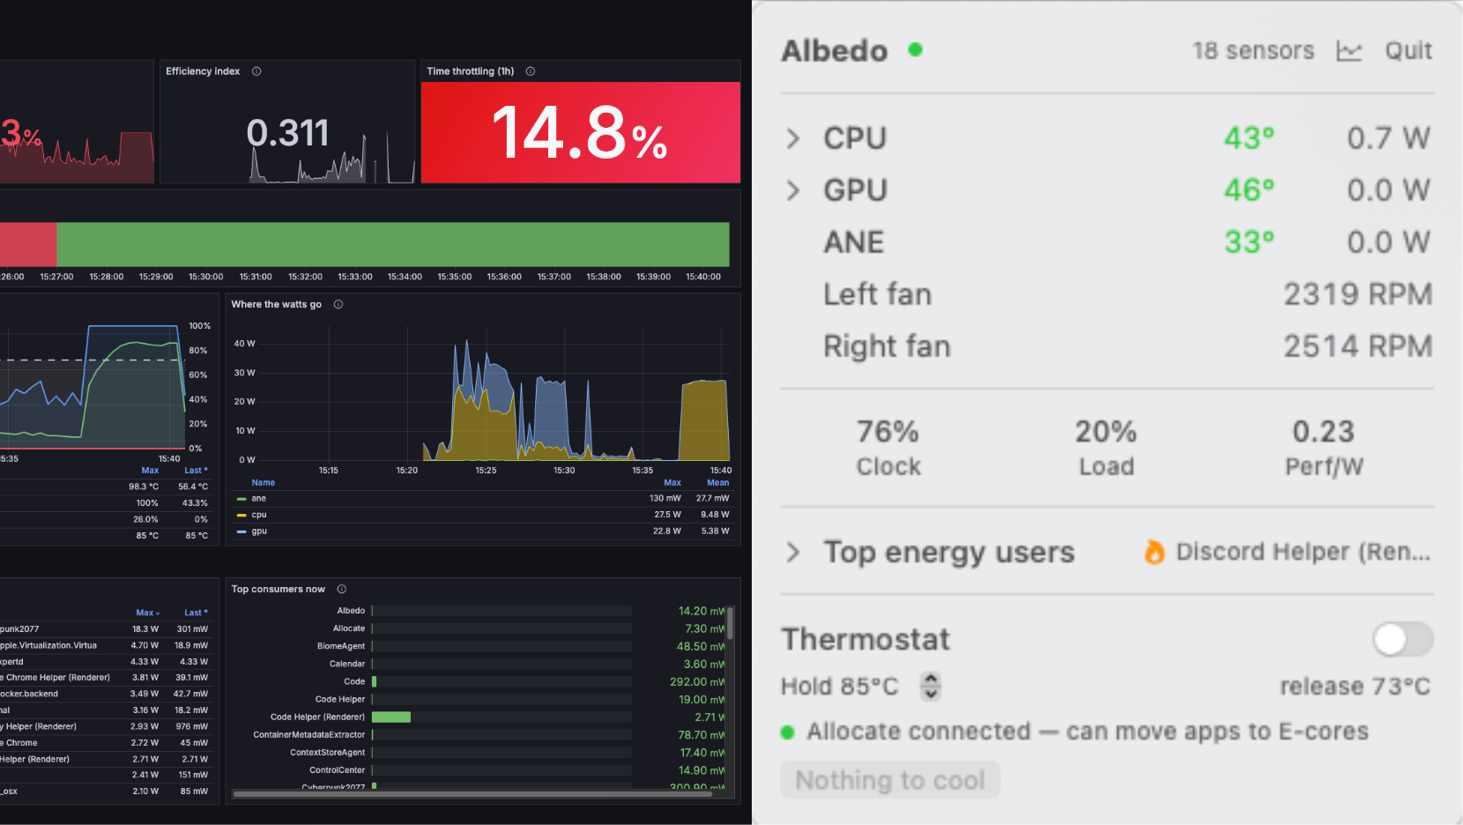
Task: Expand the GPU sensor row
Action: point(793,190)
